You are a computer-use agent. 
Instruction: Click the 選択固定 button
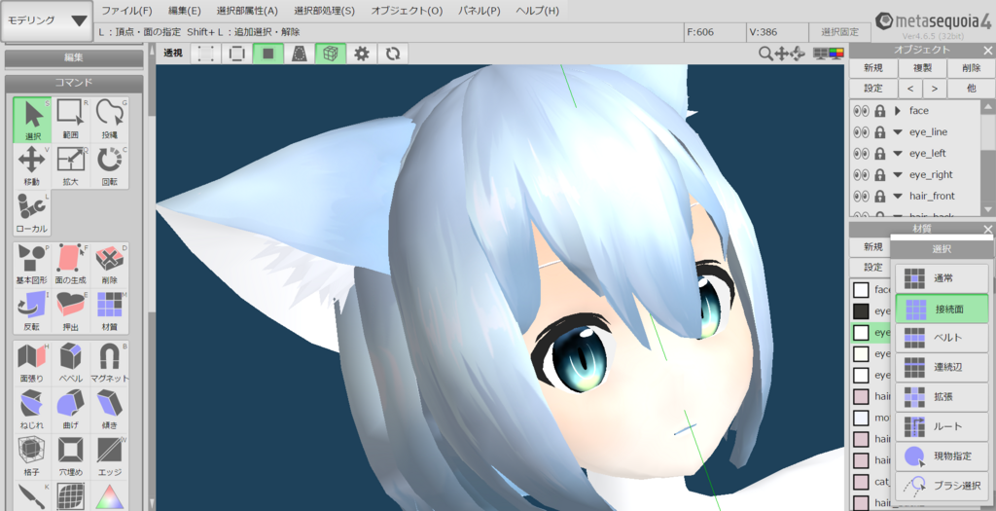pos(839,32)
